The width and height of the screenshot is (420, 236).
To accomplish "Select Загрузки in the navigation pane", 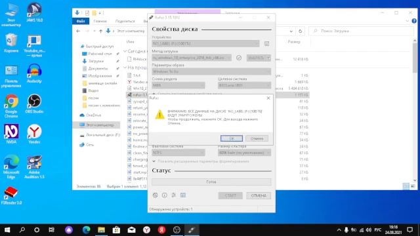I will coord(96,61).
